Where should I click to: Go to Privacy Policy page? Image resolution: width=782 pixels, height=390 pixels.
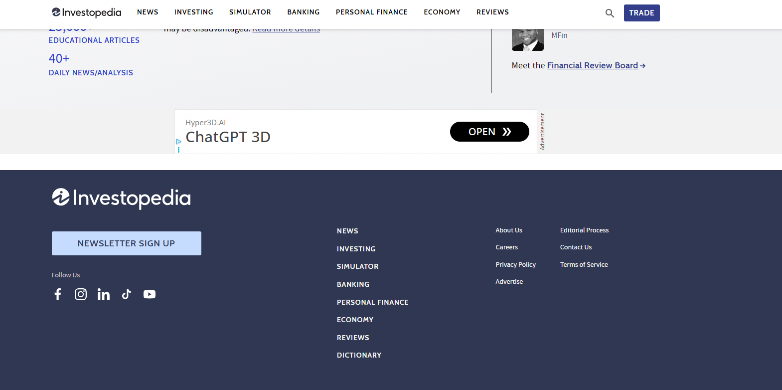point(515,265)
